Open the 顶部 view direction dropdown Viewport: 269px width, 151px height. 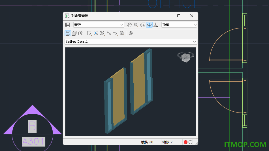179,25
